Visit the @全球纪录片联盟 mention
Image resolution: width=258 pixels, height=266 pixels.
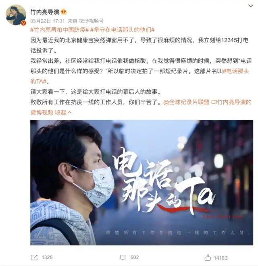click(x=186, y=102)
